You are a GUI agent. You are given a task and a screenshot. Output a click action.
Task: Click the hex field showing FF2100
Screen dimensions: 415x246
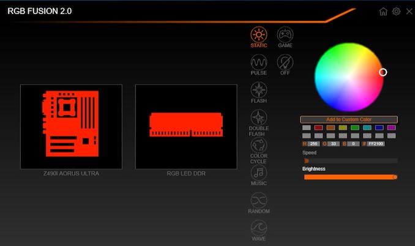(376, 144)
